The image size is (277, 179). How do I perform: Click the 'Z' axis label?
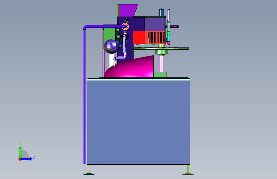click(x=34, y=157)
